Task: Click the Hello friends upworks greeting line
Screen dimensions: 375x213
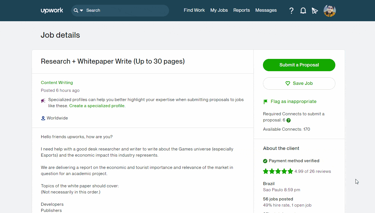Action: pyautogui.click(x=77, y=137)
